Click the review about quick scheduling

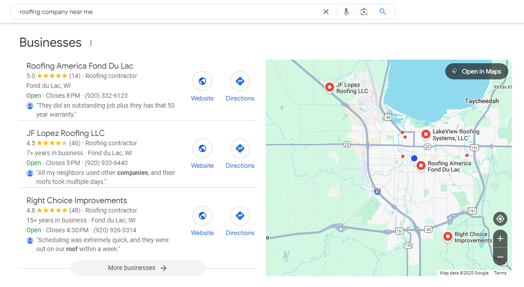(102, 244)
